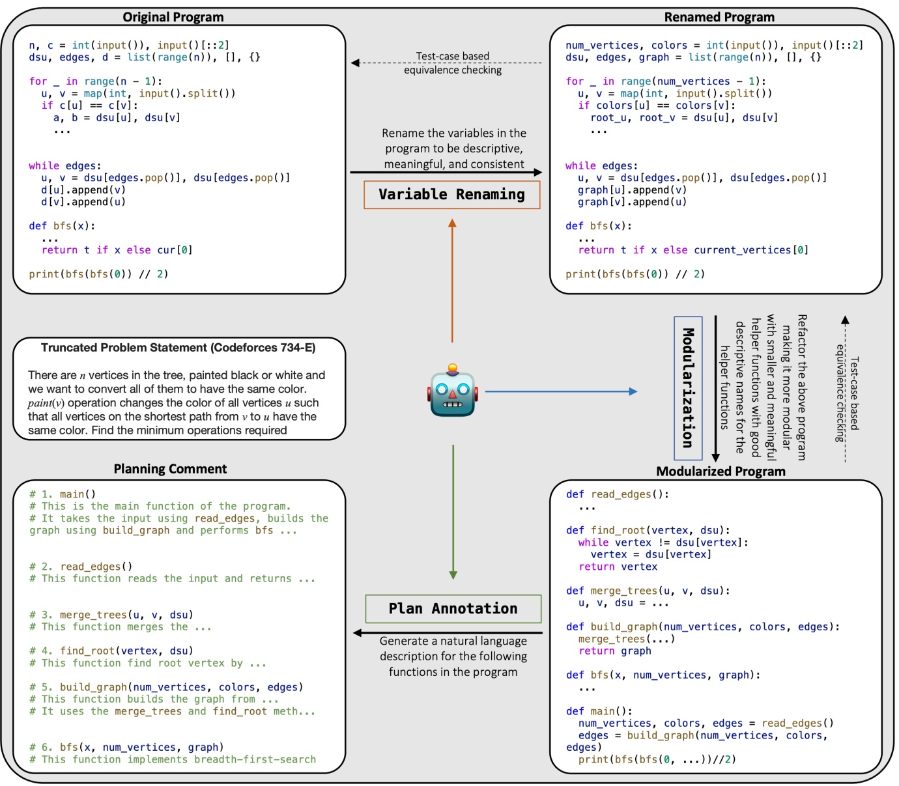Click the Plan Annotation box

click(x=453, y=608)
